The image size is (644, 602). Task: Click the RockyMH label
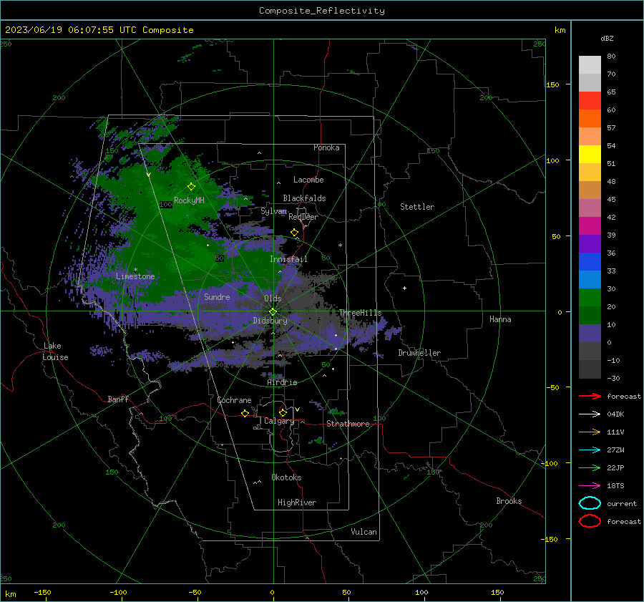[189, 200]
